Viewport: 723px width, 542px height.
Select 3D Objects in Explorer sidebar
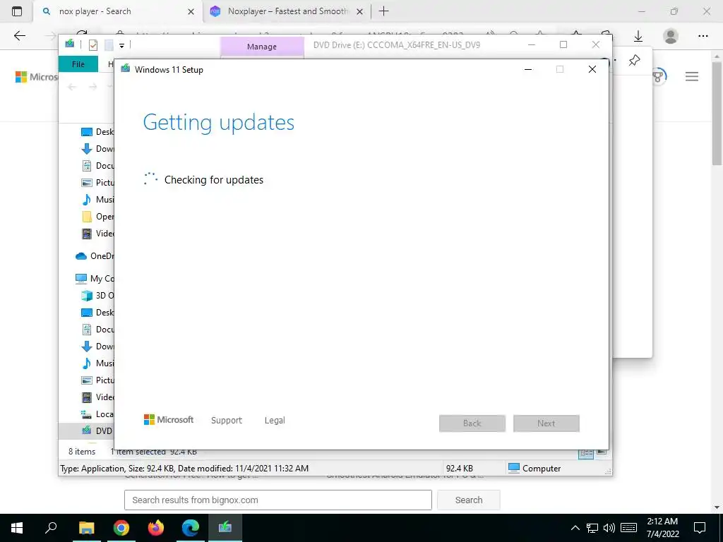point(97,296)
